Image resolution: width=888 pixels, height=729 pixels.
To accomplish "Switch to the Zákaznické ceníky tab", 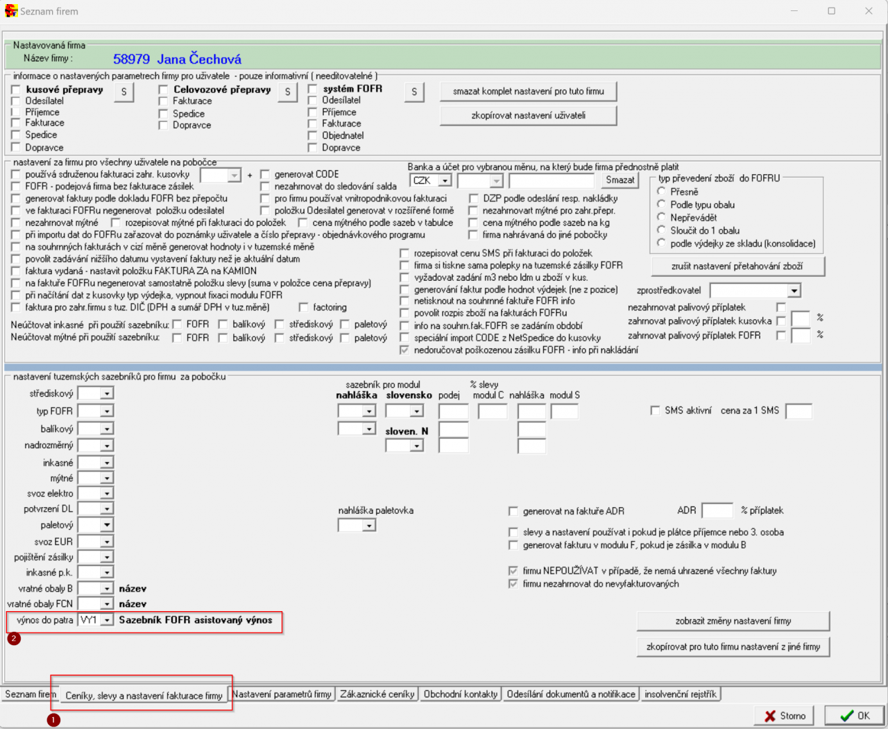I will tap(377, 694).
